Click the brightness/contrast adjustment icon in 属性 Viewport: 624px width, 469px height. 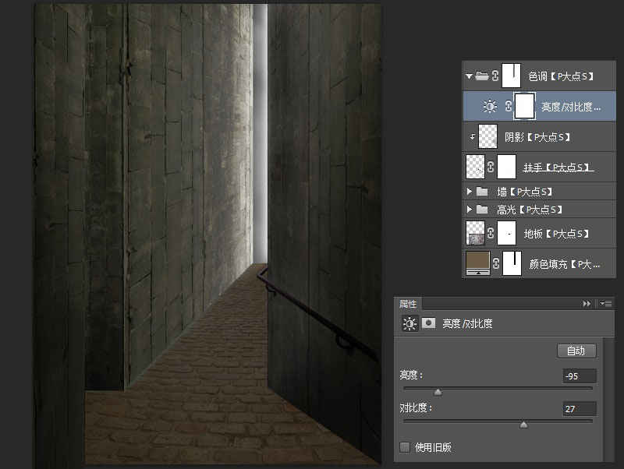pyautogui.click(x=409, y=323)
